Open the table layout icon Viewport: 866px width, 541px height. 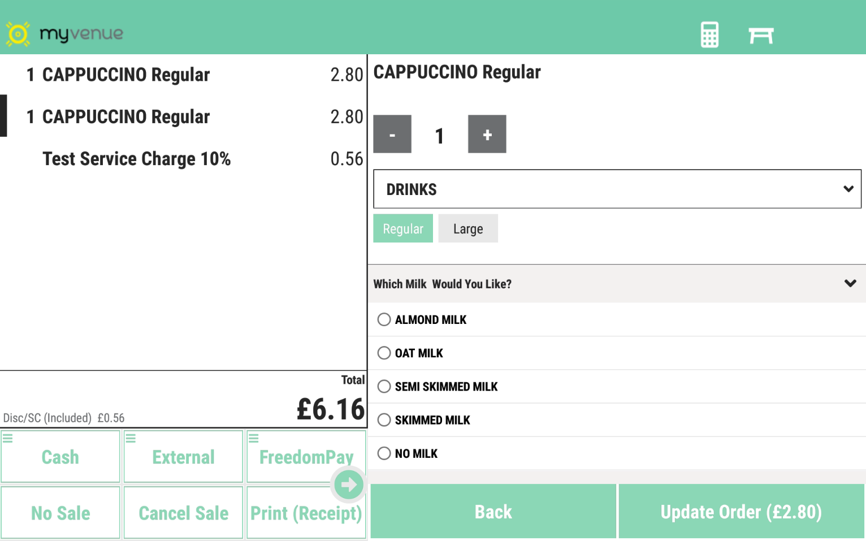click(x=760, y=35)
